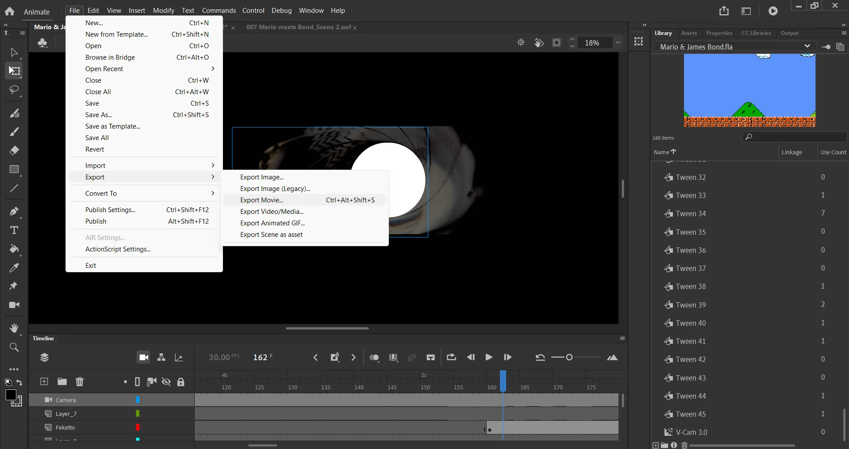Select the Eyedropper tool
Screen dimensions: 849x449
(14, 268)
